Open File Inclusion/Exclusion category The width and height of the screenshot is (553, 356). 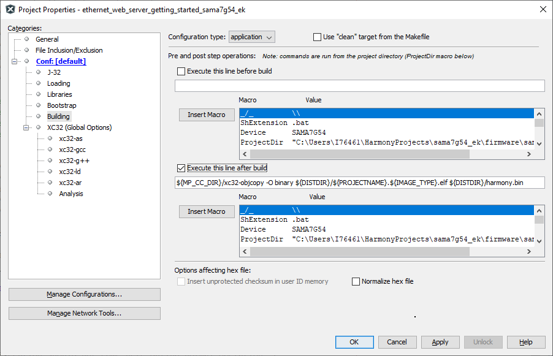(69, 50)
